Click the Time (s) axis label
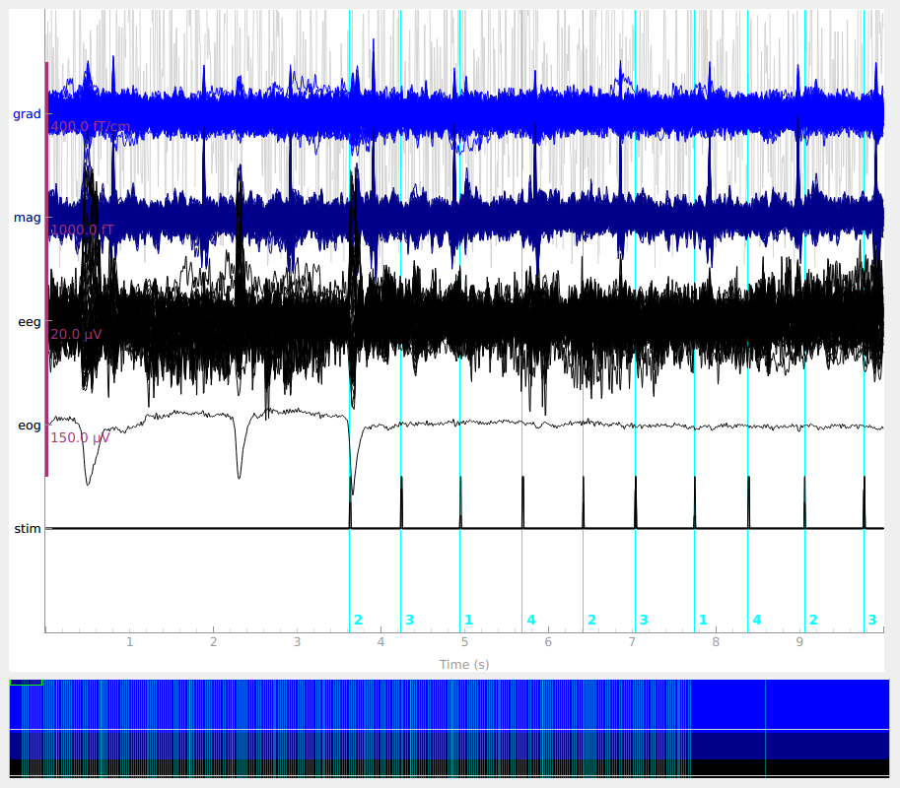The image size is (900, 788). [x=463, y=665]
